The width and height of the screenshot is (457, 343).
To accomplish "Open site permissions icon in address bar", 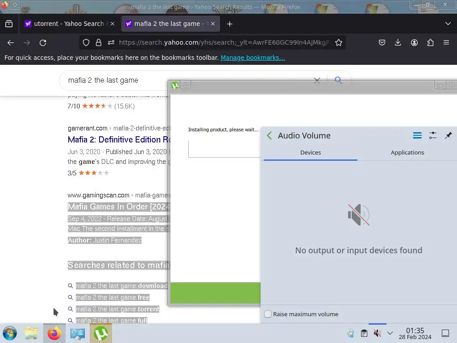I will tap(111, 42).
